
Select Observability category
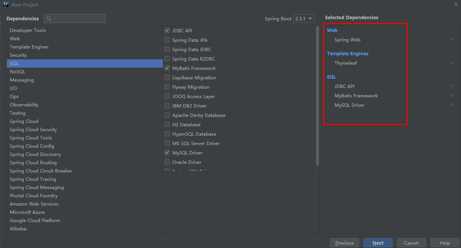(x=85, y=104)
